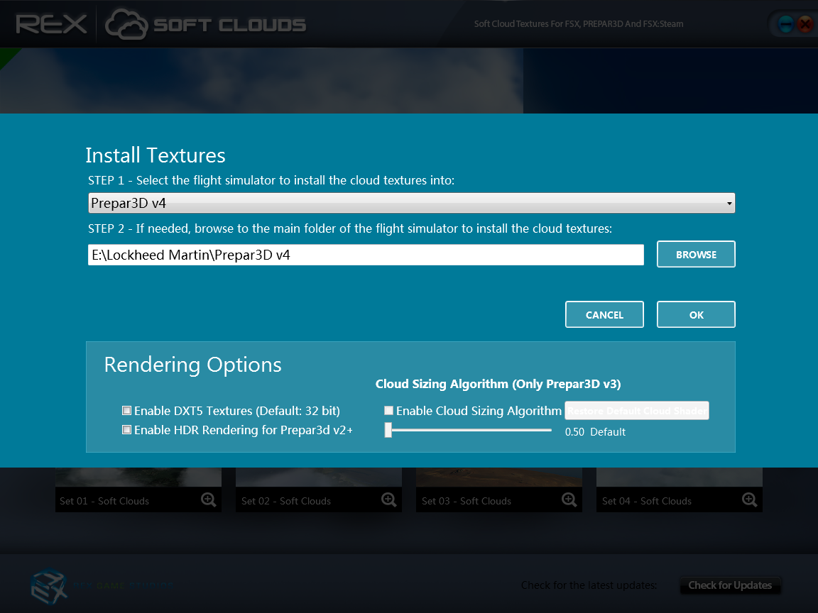
Task: Click the Install Textures heading
Action: (156, 155)
